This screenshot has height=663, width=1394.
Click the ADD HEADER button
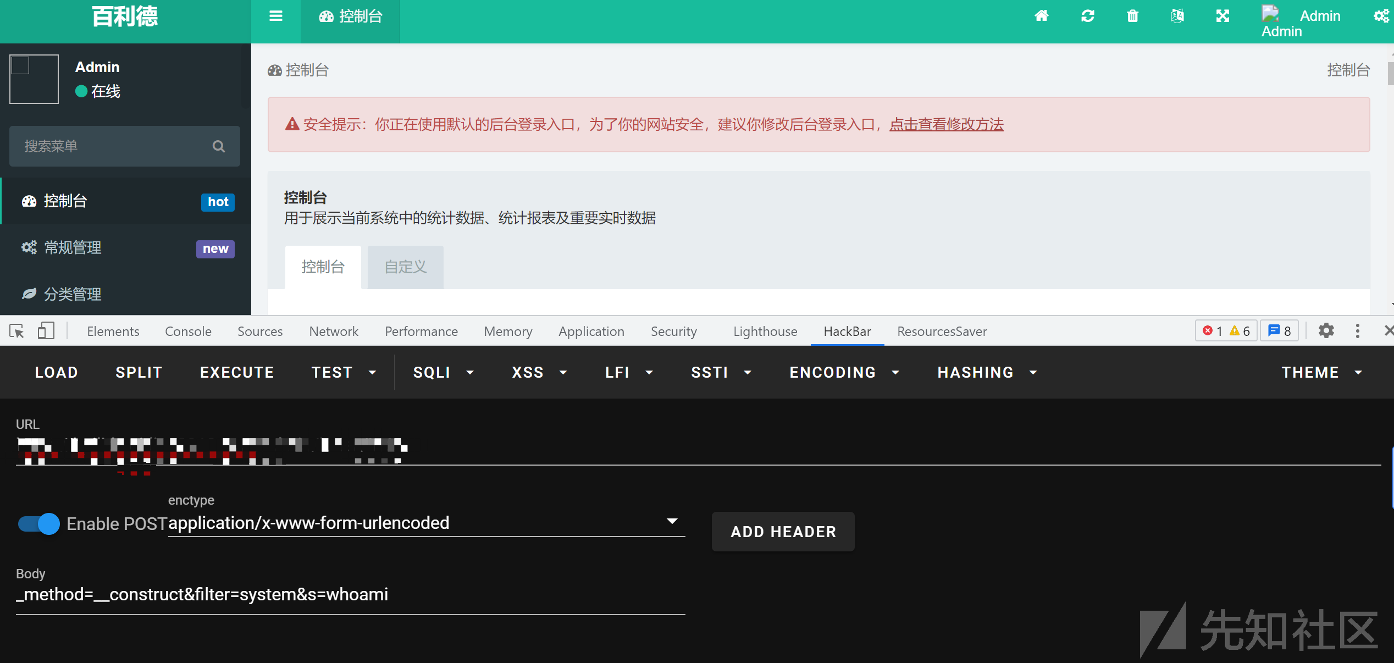click(783, 532)
